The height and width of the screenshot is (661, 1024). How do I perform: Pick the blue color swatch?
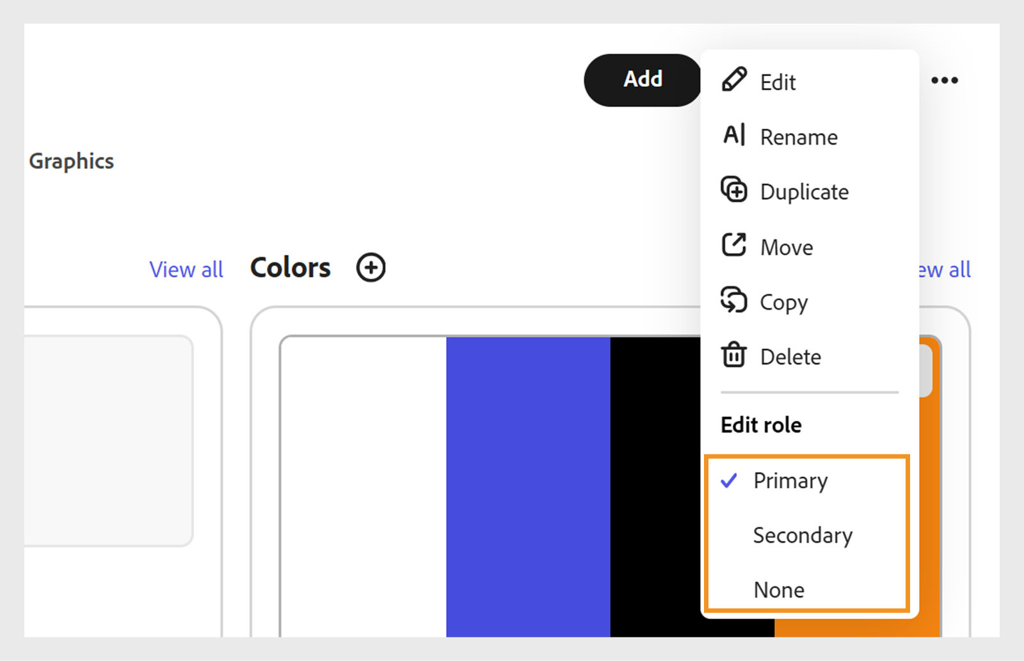pos(528,486)
